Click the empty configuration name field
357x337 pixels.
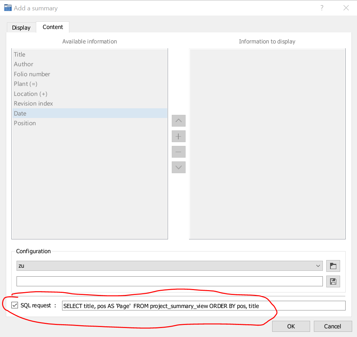[169, 281]
